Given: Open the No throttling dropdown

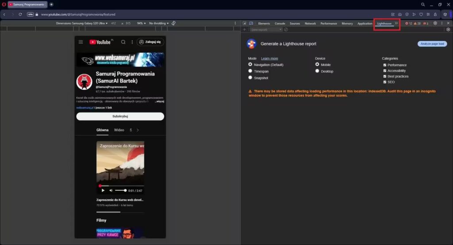Looking at the screenshot, I should [x=159, y=23].
